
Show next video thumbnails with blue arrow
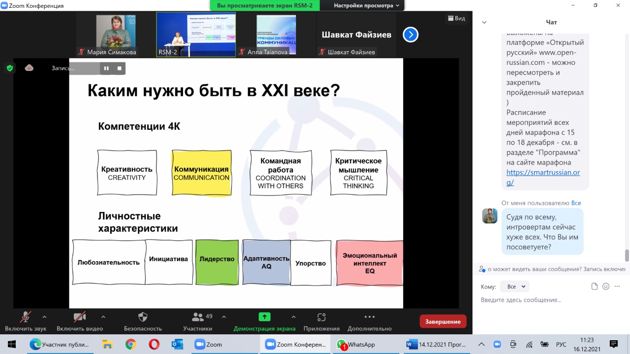click(410, 34)
